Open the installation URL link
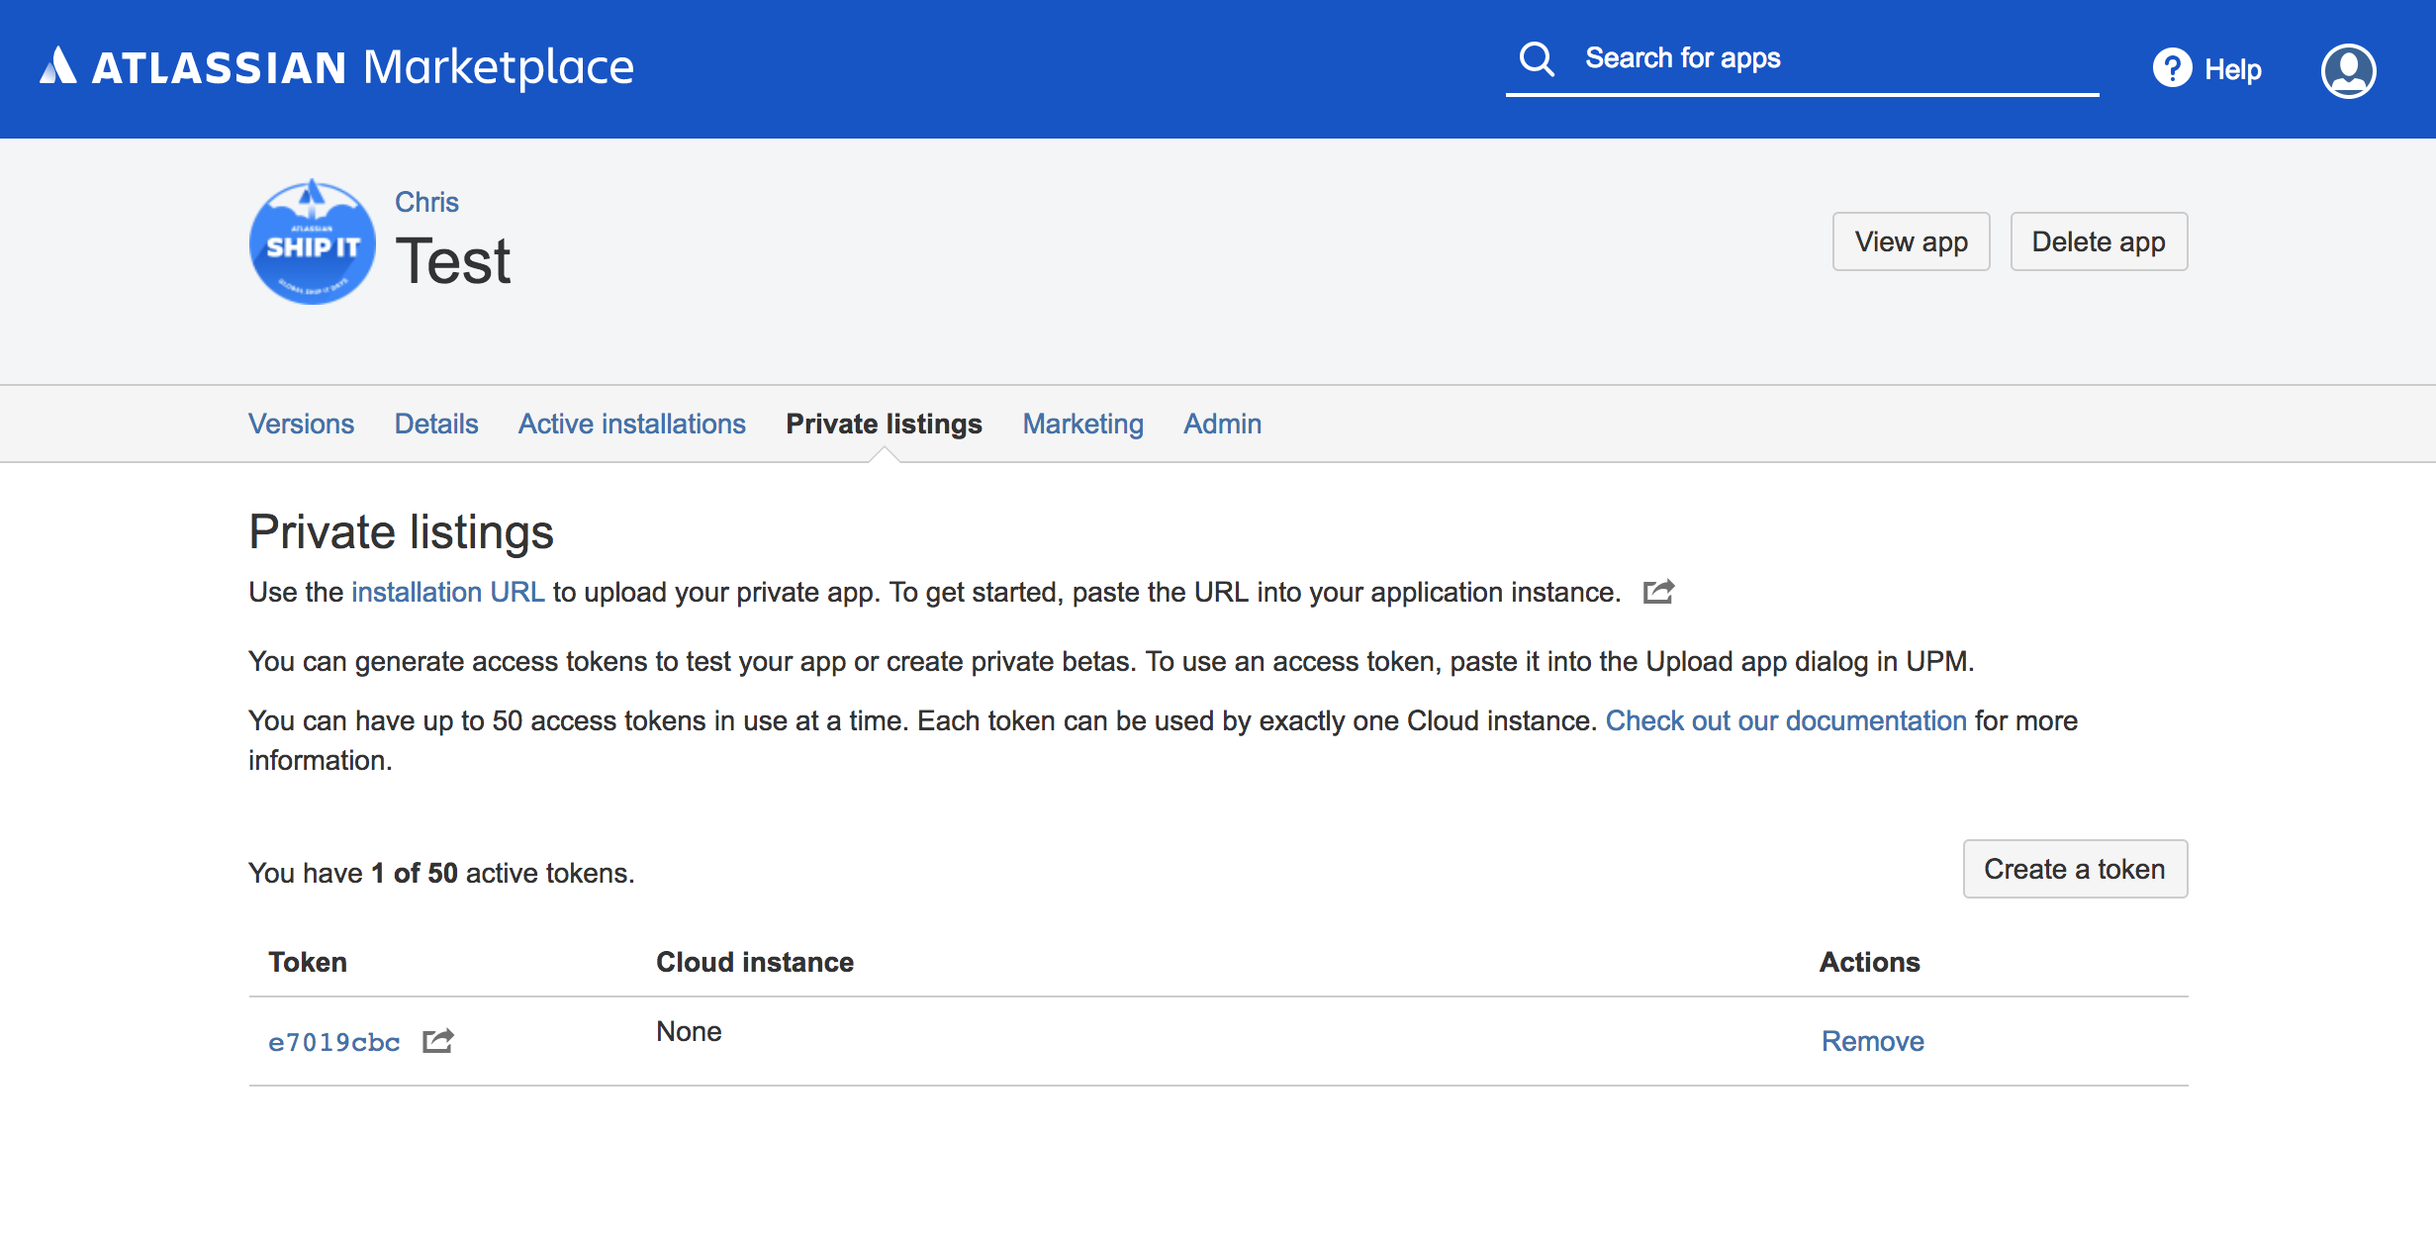The image size is (2436, 1233). click(x=447, y=592)
